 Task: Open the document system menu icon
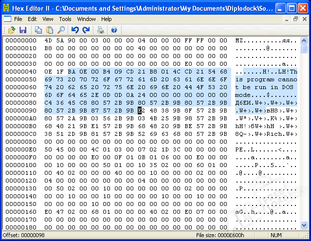pos(7,19)
